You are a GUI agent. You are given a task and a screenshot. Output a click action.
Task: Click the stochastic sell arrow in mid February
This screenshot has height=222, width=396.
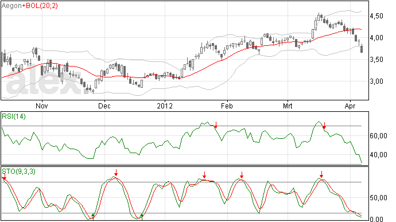pos(242,175)
